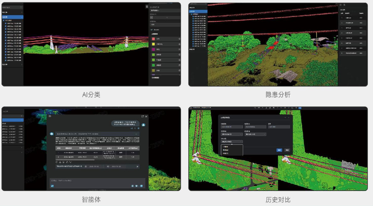Click the blue confirm button in comparison dialog
The height and width of the screenshot is (206, 373).
tap(279, 150)
